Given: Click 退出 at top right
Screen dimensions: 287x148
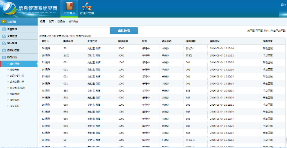Looking at the screenshot, I should tap(283, 5).
